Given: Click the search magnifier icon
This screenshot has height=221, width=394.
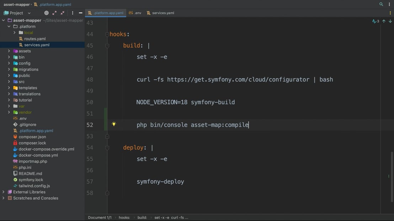Looking at the screenshot, I should pos(381,4).
